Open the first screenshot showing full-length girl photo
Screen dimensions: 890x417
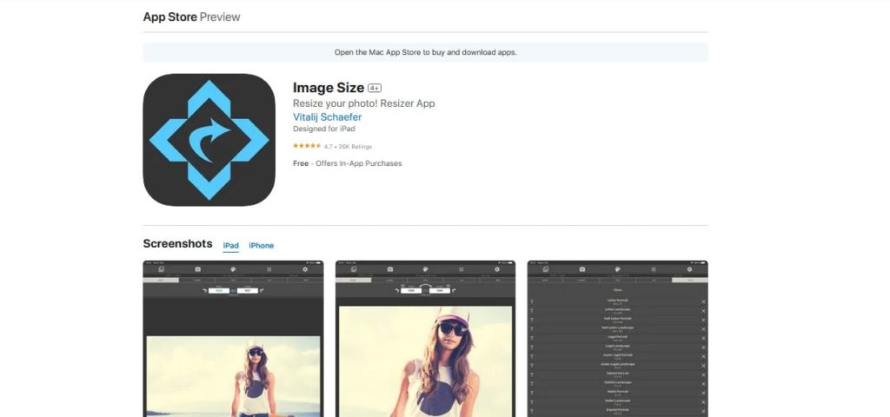[233, 339]
